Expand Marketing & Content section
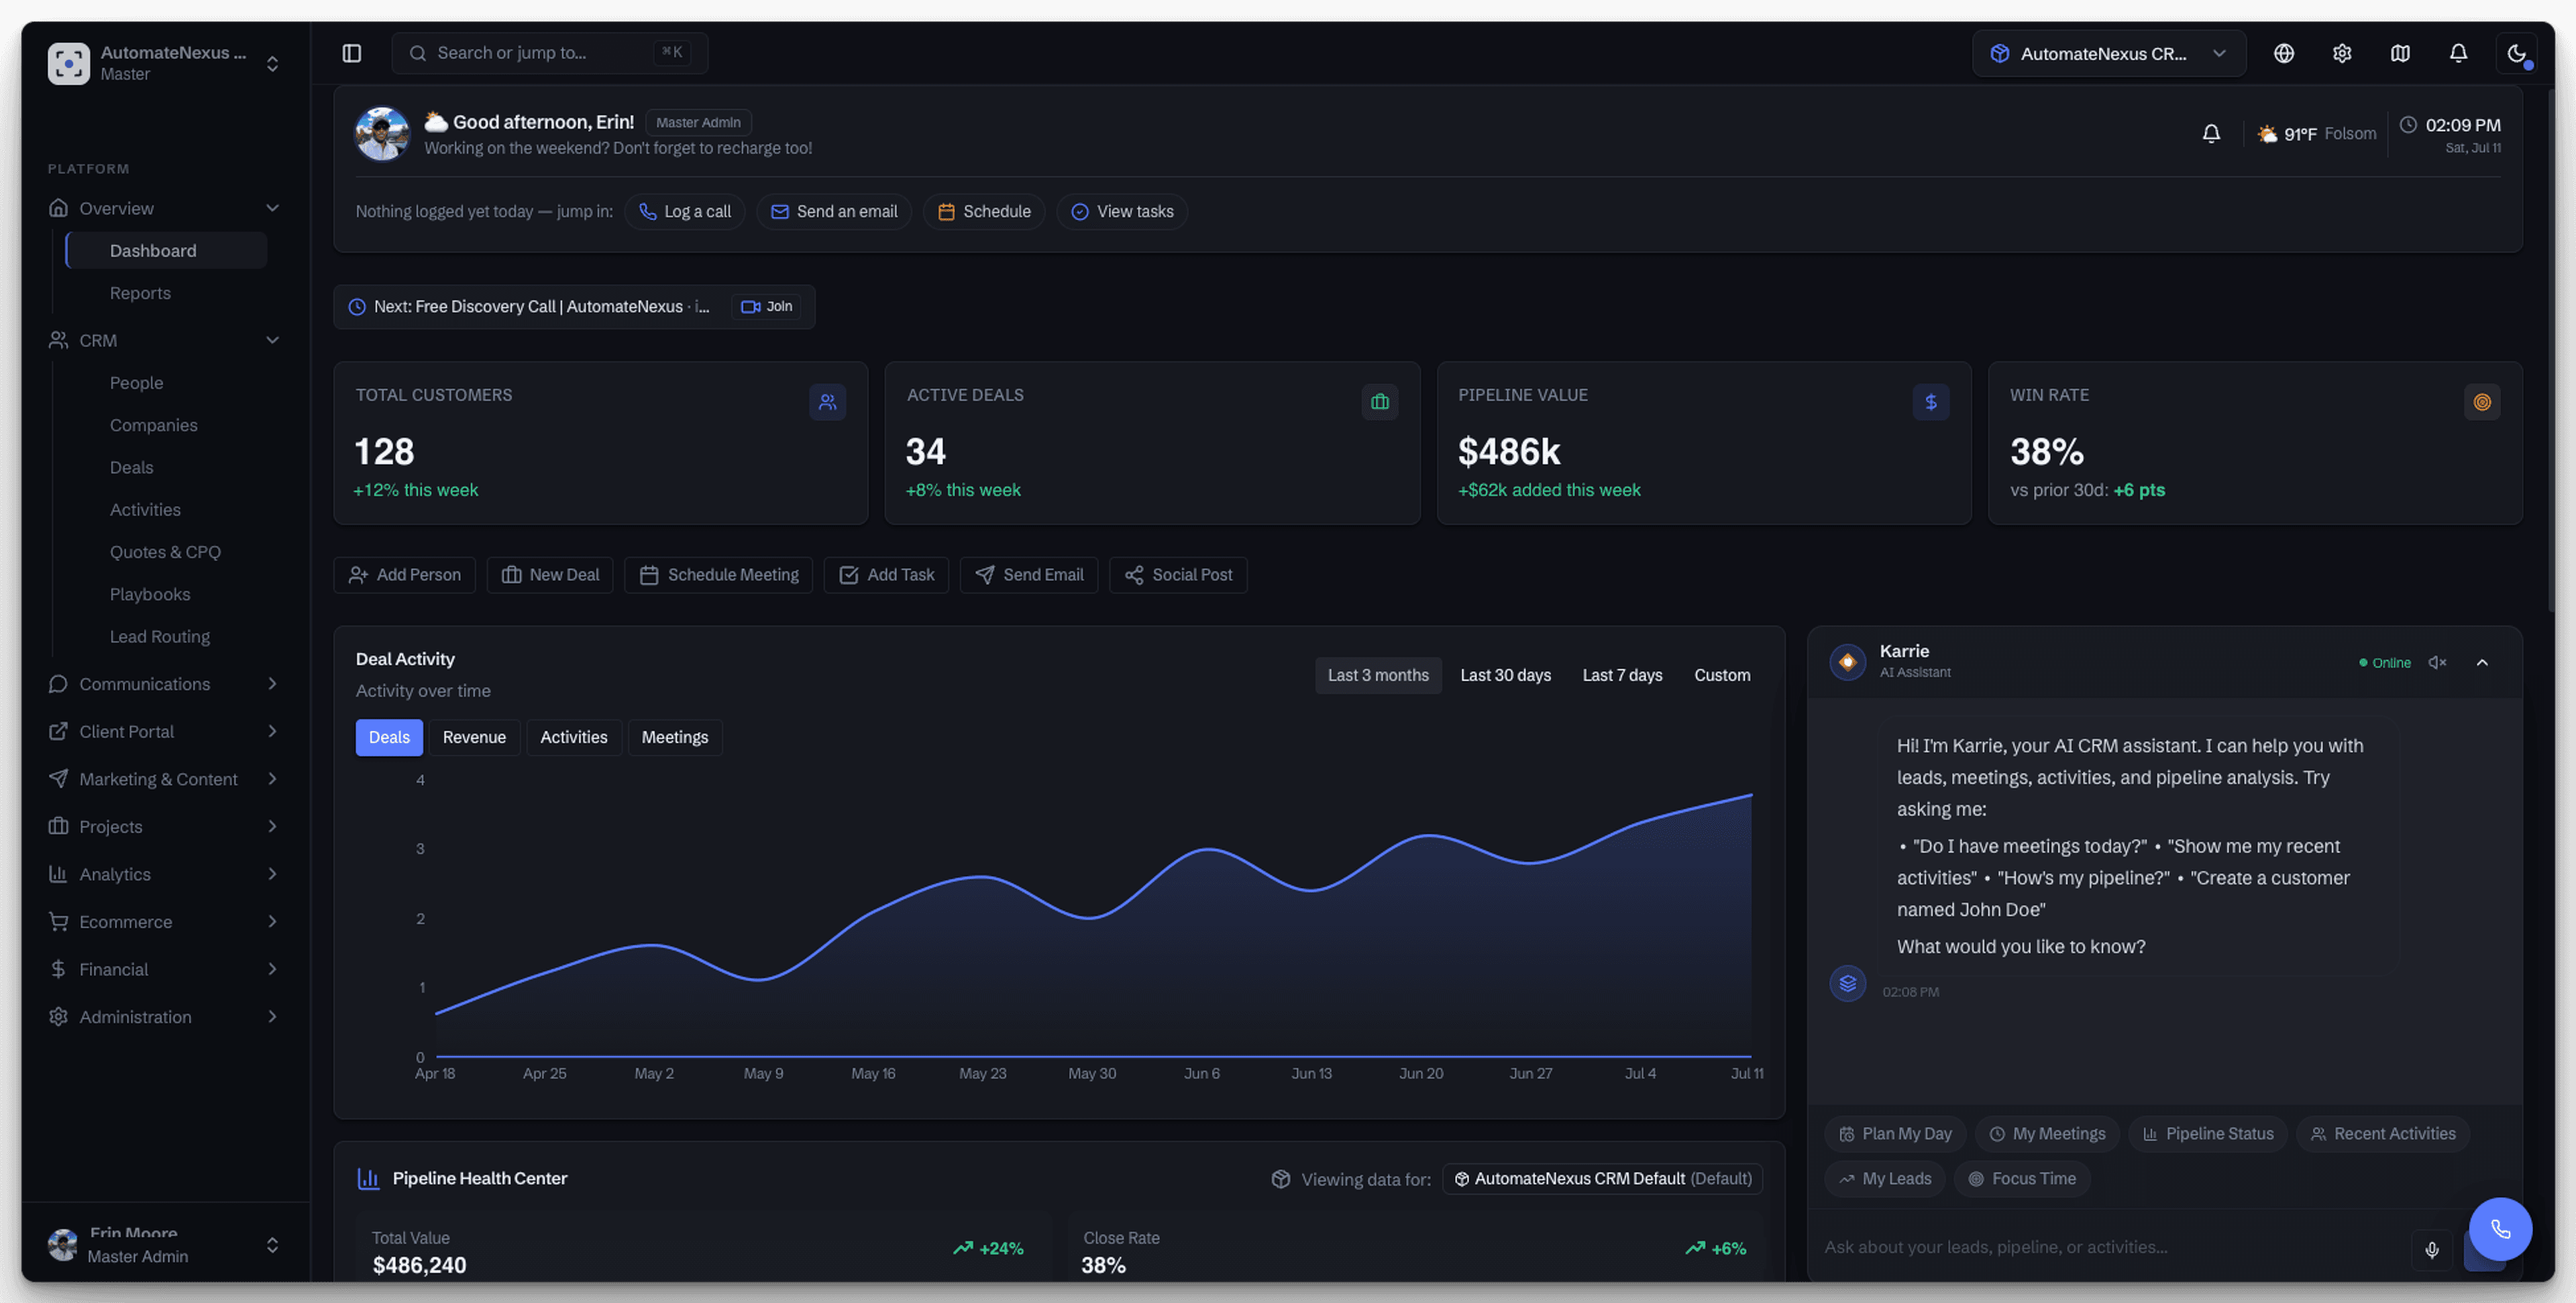The image size is (2576, 1303). 165,779
